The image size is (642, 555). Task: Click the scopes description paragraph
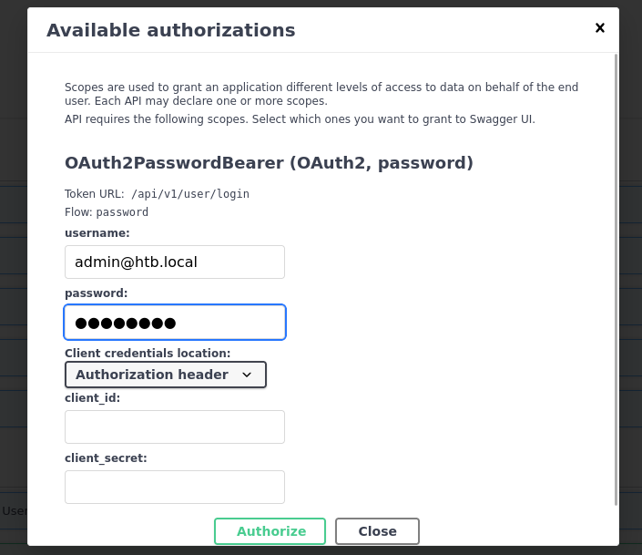(321, 94)
